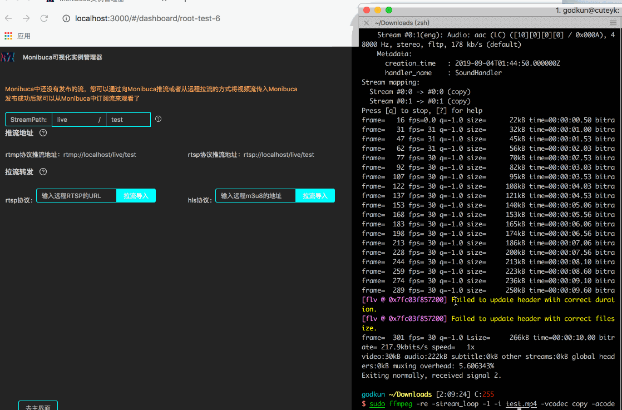View site info icon beside the URL

pos(66,18)
